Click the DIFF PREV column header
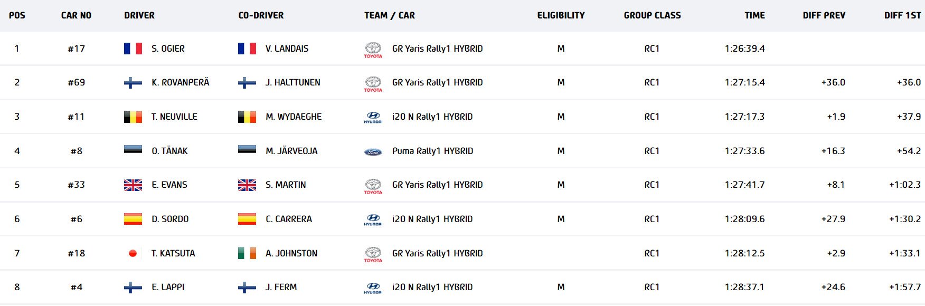Screen dimensions: 925x306 (824, 15)
